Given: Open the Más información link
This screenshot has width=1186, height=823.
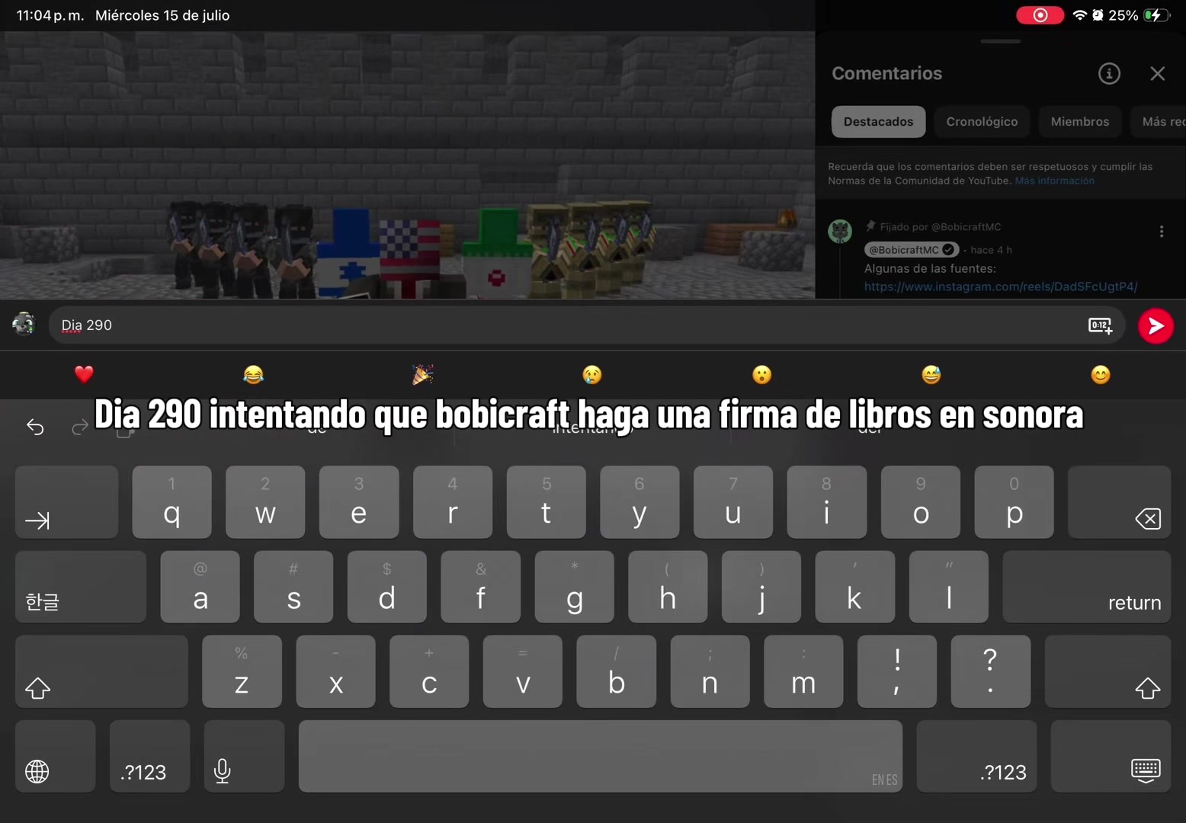Looking at the screenshot, I should tap(1054, 181).
